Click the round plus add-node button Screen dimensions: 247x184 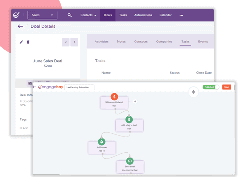193,92
